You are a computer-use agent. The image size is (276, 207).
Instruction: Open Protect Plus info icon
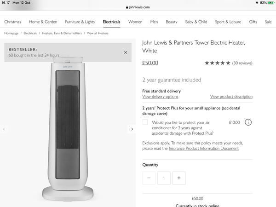point(248,122)
